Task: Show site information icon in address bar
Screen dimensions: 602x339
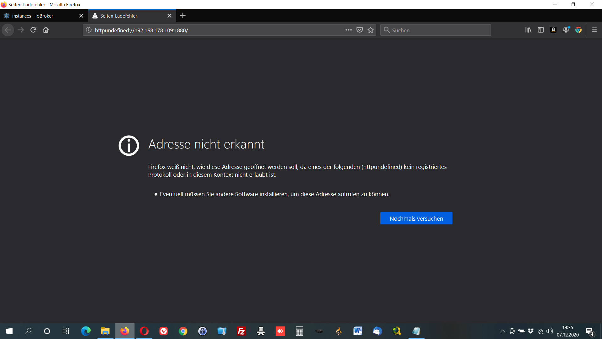Action: [x=89, y=30]
